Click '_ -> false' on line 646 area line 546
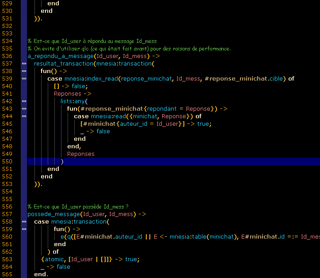Viewport: 320px width, 278px height. 95,131
